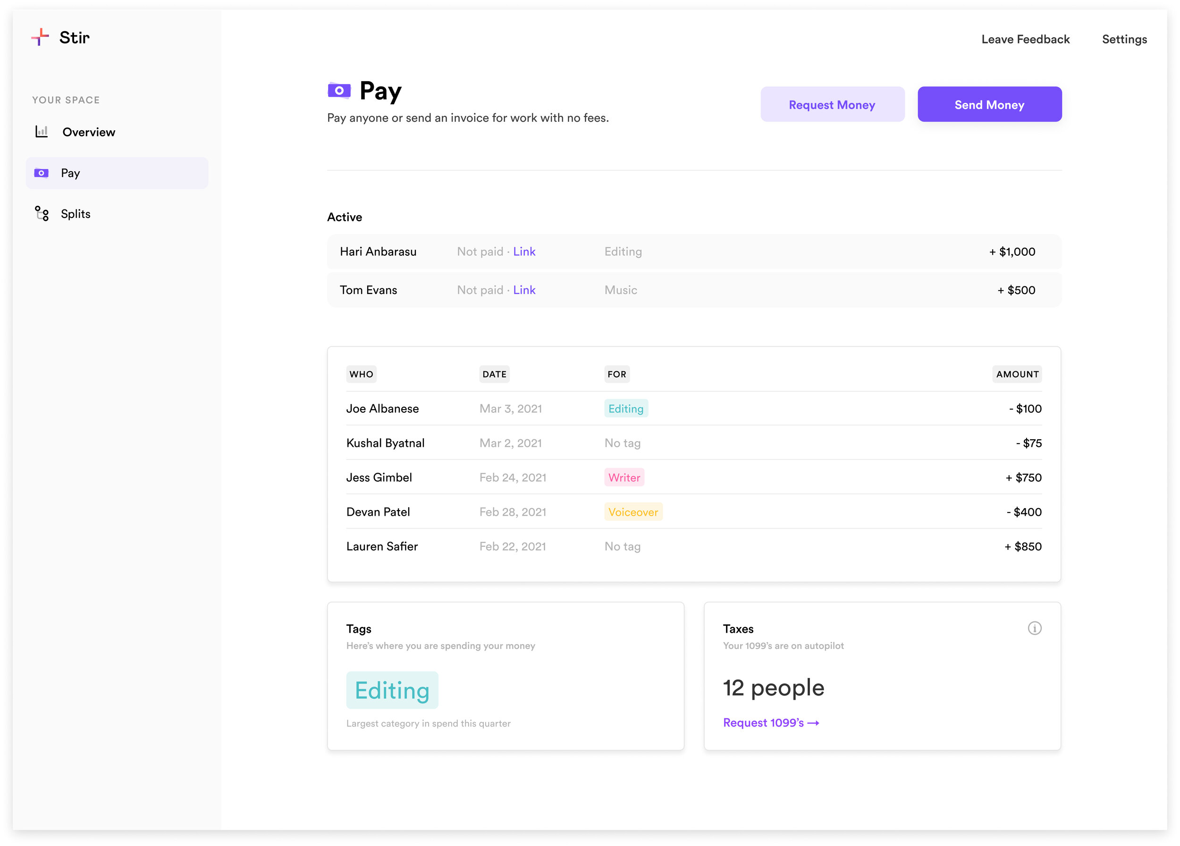Click the info icon in Taxes card
The image size is (1180, 846).
1034,628
